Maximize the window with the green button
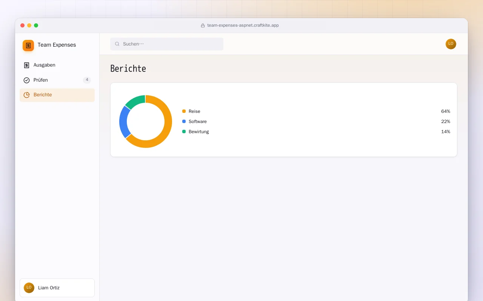Viewport: 483px width, 301px height. pos(36,26)
